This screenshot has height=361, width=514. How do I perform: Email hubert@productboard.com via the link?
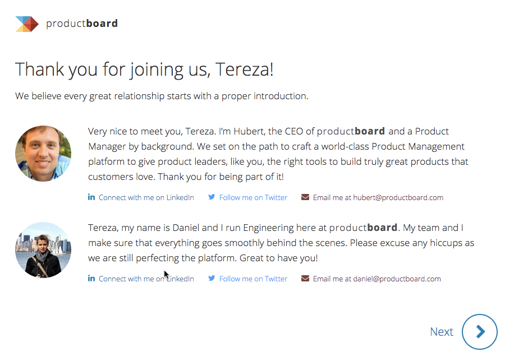(378, 197)
